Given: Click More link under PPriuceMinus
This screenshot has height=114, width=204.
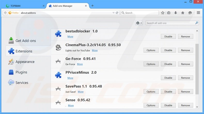Looking at the screenshot, I should pos(70,78).
